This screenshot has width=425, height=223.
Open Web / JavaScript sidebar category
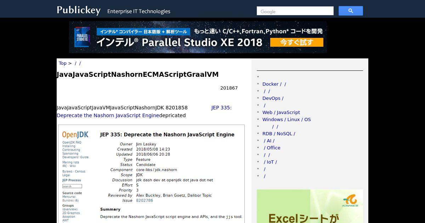click(x=281, y=113)
